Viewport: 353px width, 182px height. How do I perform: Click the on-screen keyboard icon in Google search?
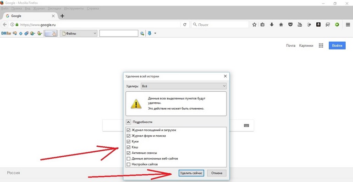[247, 126]
